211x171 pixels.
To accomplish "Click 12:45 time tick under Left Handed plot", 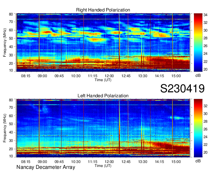I will pos(126,162).
